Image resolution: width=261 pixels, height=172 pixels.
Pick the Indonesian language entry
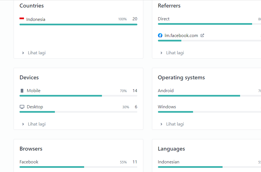coord(169,162)
